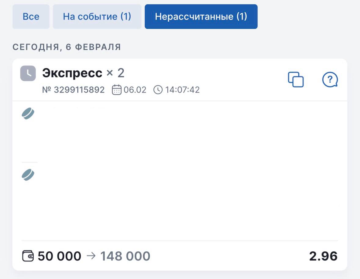Open the help question-bubble icon
This screenshot has height=279, width=360.
(x=330, y=80)
